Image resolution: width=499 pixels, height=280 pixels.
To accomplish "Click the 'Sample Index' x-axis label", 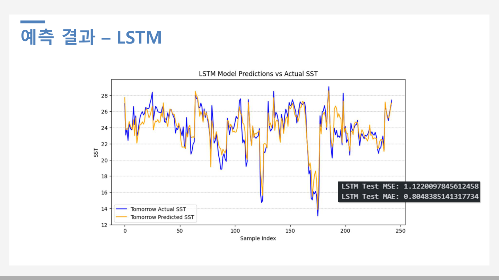I will click(258, 239).
